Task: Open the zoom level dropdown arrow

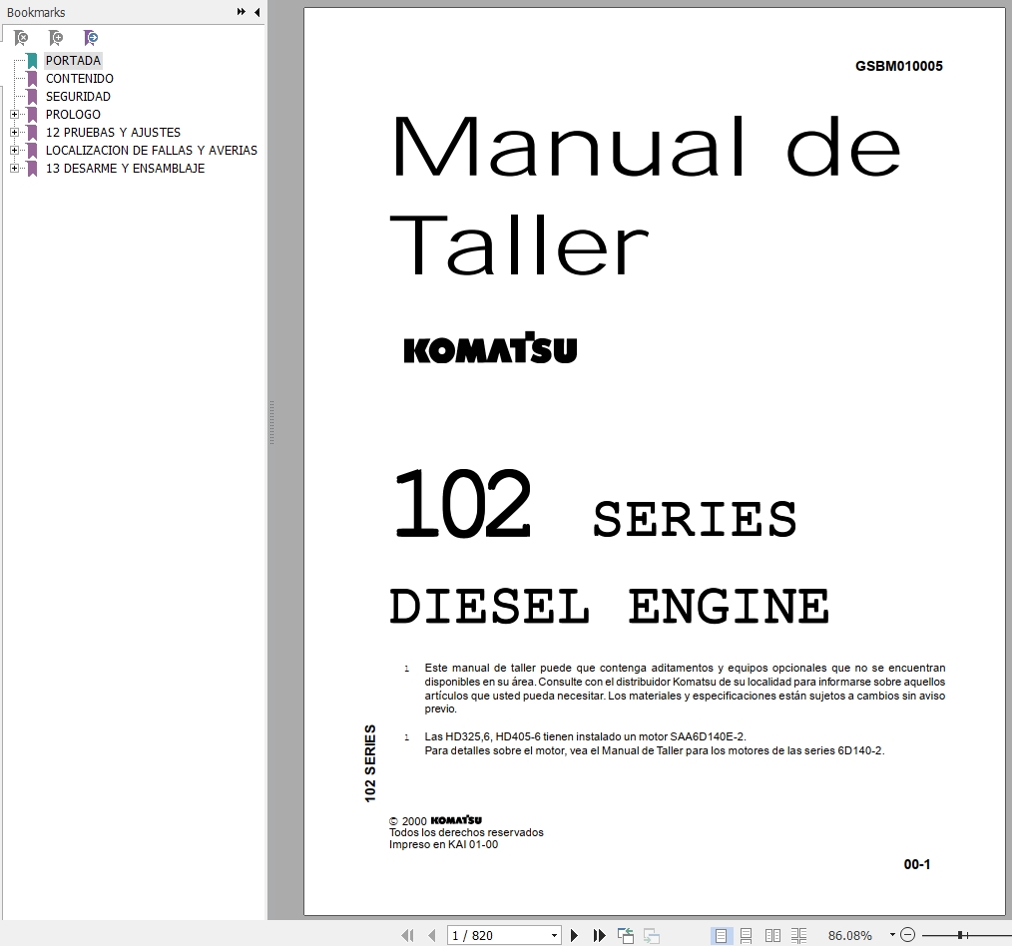Action: (x=892, y=934)
